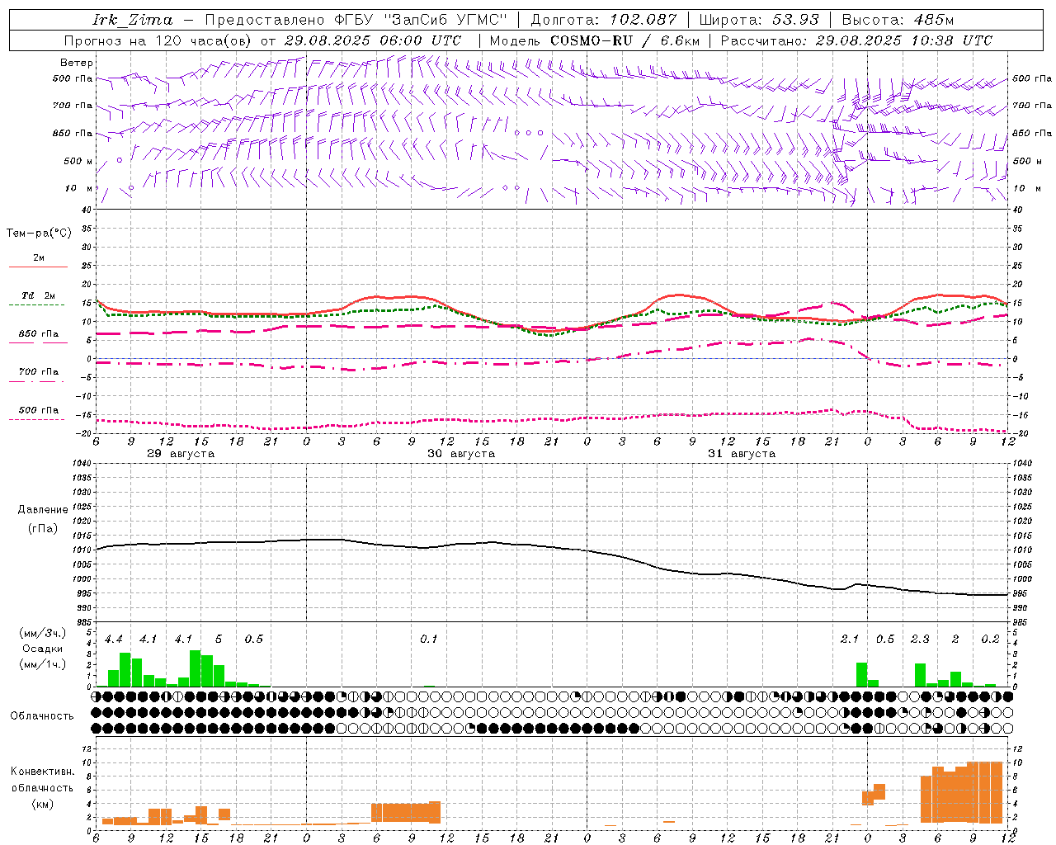Click the "31 августа" date label
This screenshot has width=1056, height=845.
point(742,454)
